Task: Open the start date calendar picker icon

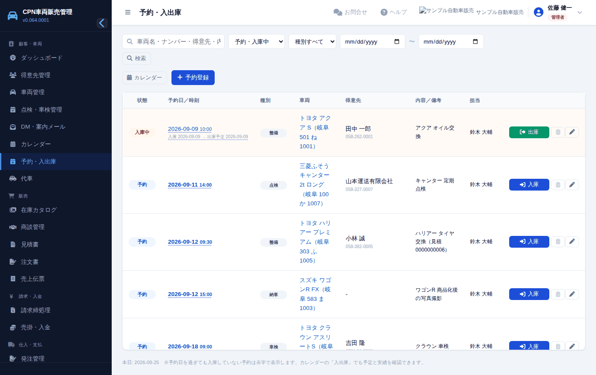Action: click(x=397, y=41)
